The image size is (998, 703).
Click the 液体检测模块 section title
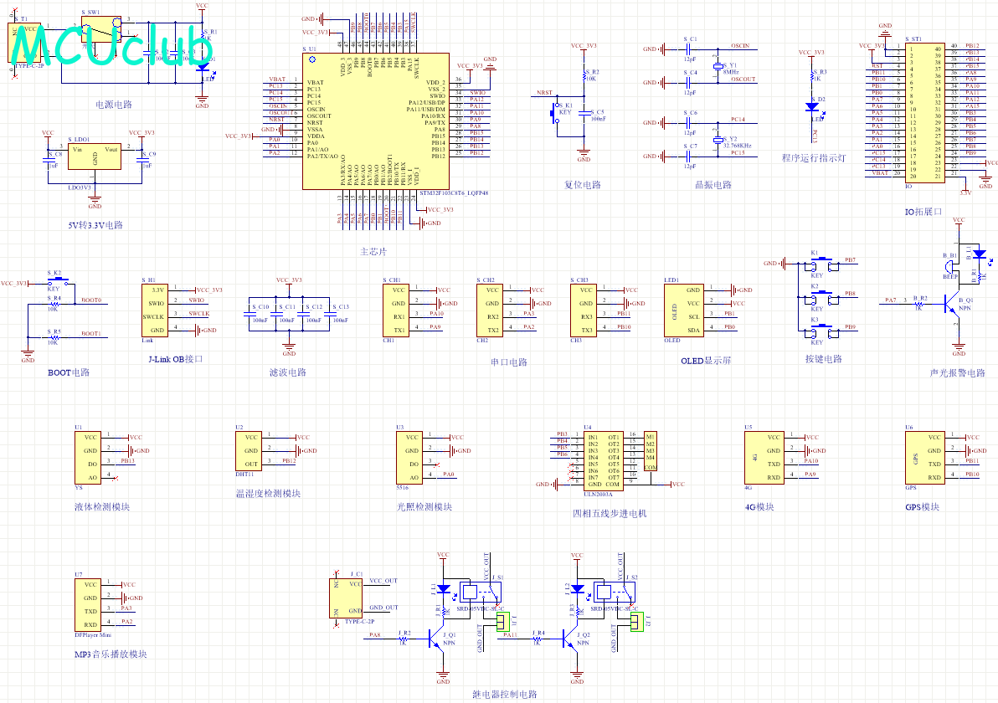[102, 506]
